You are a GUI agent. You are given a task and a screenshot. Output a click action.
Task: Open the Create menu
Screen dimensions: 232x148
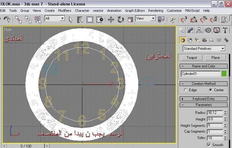click(x=50, y=11)
